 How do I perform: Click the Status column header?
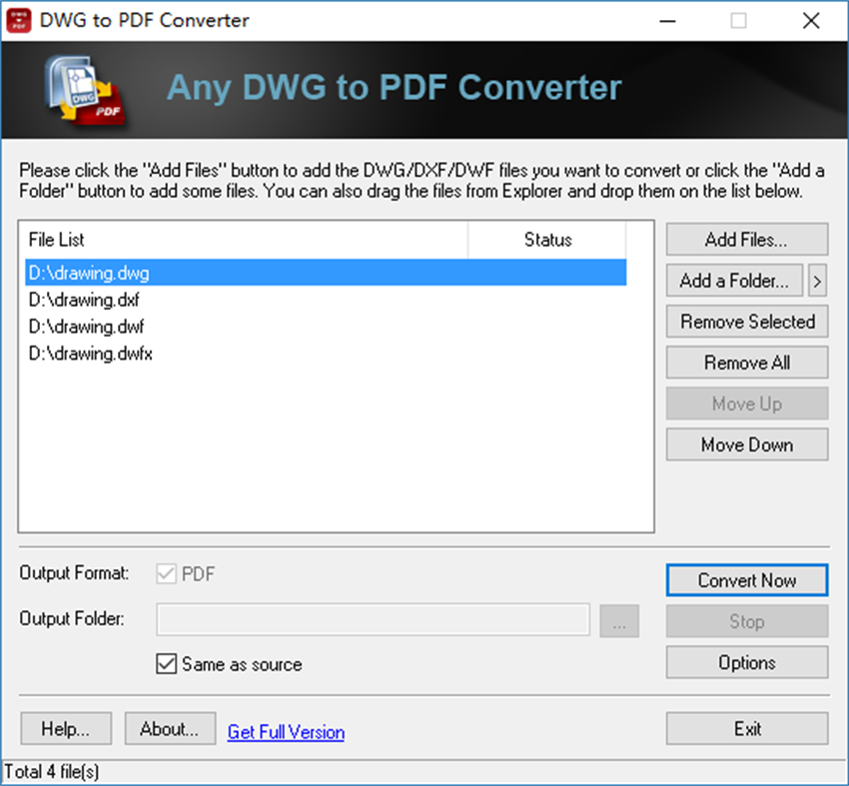click(x=547, y=240)
